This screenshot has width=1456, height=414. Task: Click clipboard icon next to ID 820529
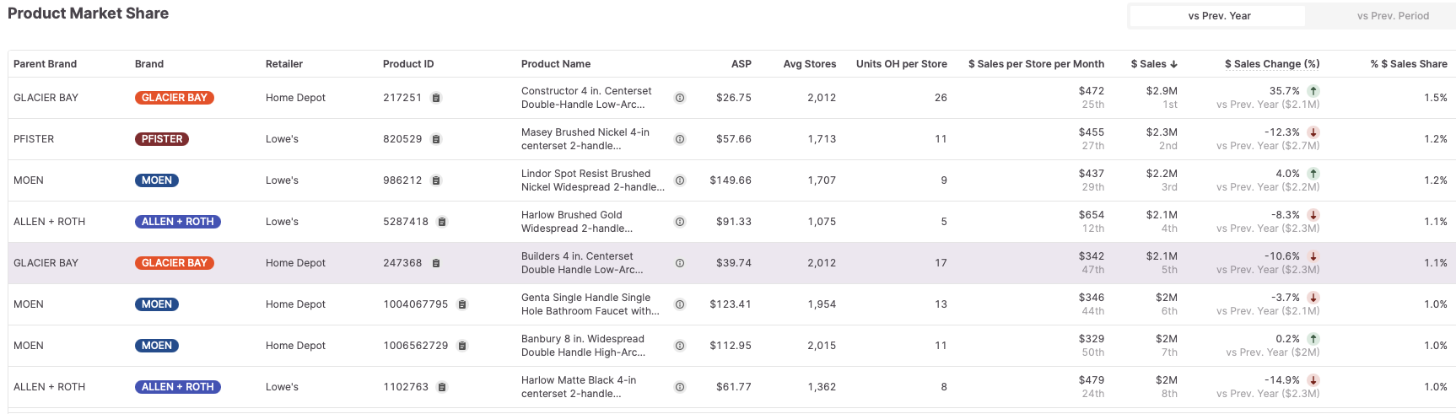(436, 139)
